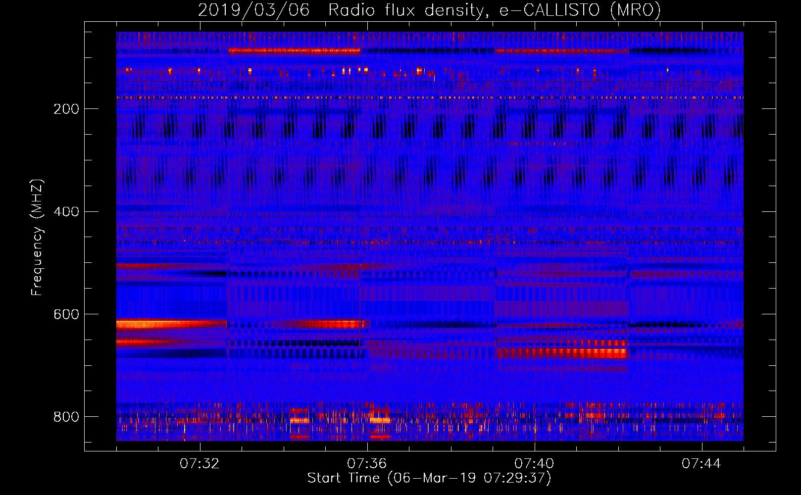This screenshot has width=801, height=495.
Task: Click the 'Start Time (06-Mar-19 07:29:37)' label
Action: click(429, 478)
